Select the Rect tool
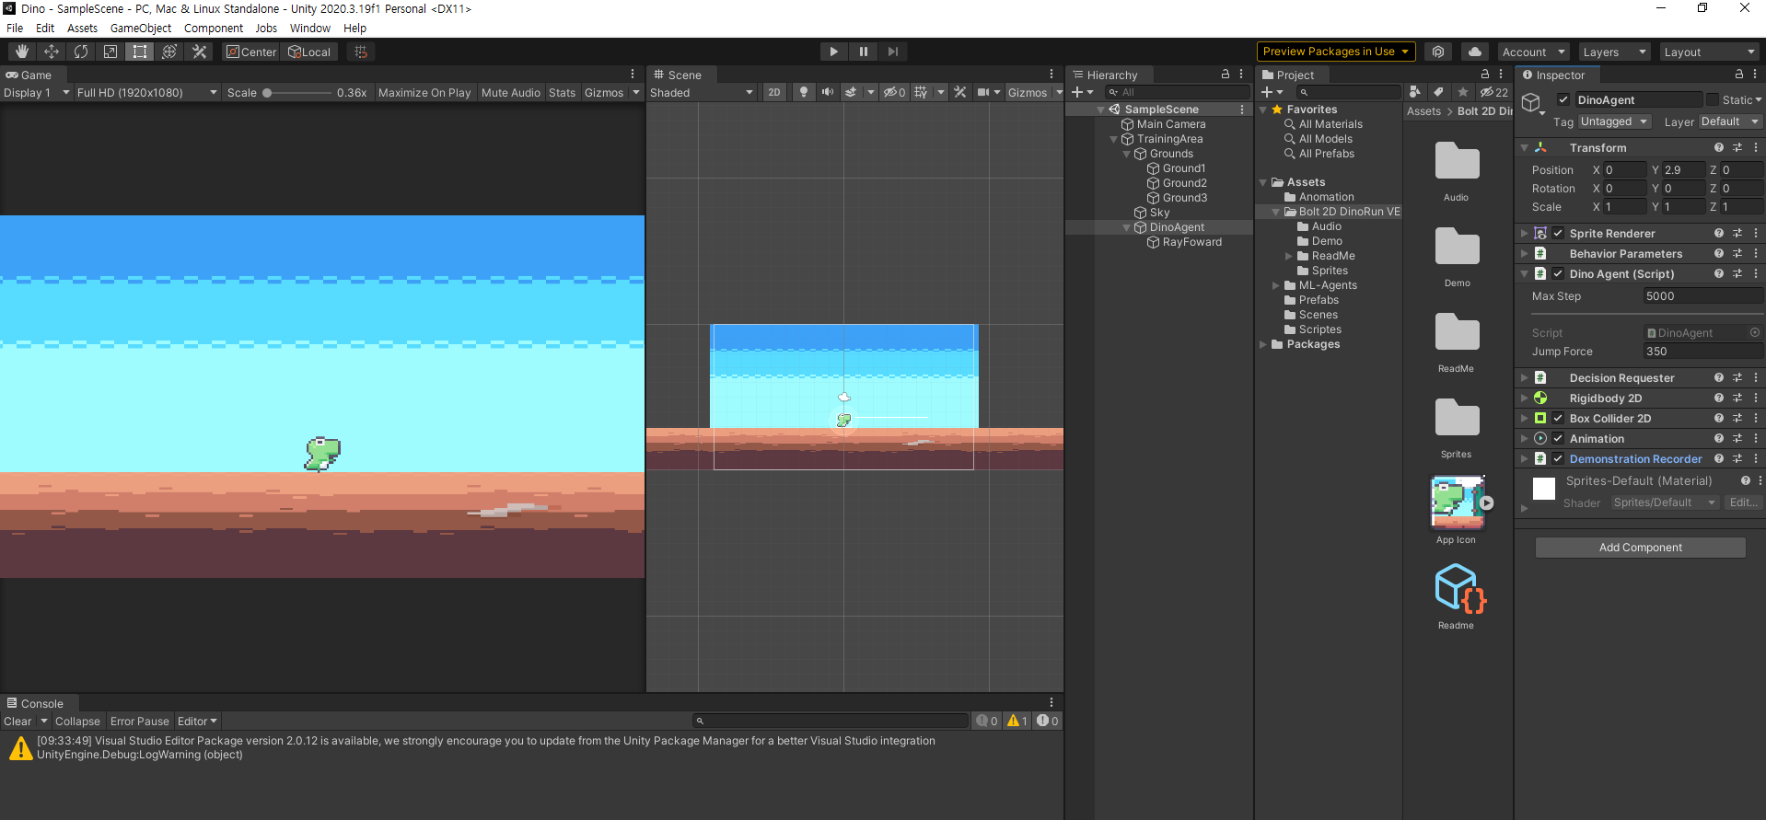Screen dimensions: 1766x820 140,52
